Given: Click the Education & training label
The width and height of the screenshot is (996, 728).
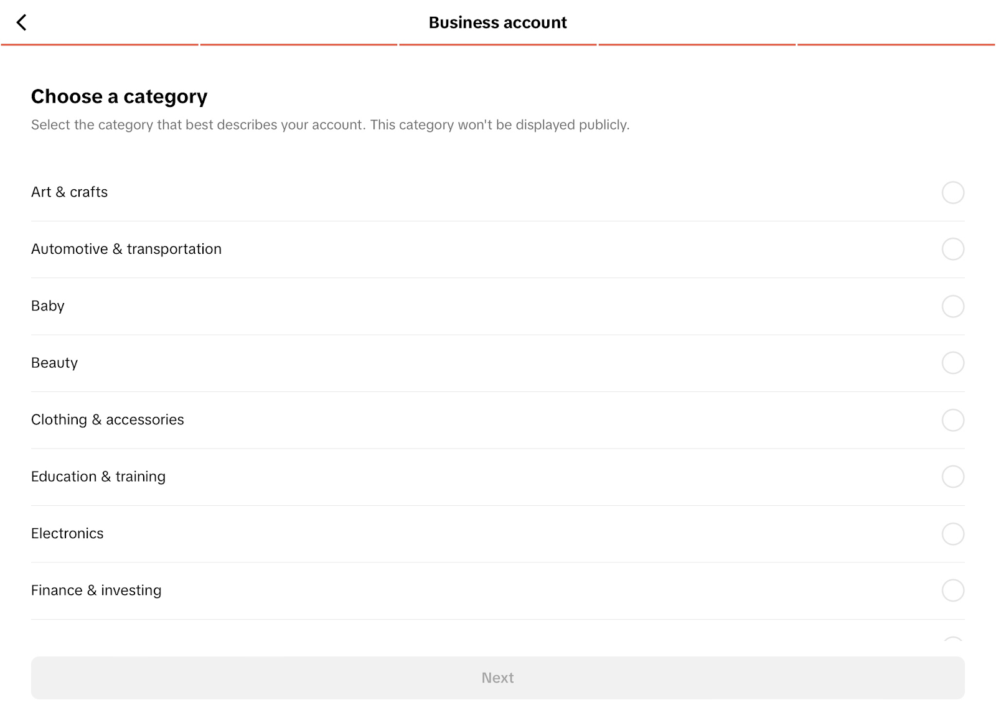Looking at the screenshot, I should [x=98, y=477].
